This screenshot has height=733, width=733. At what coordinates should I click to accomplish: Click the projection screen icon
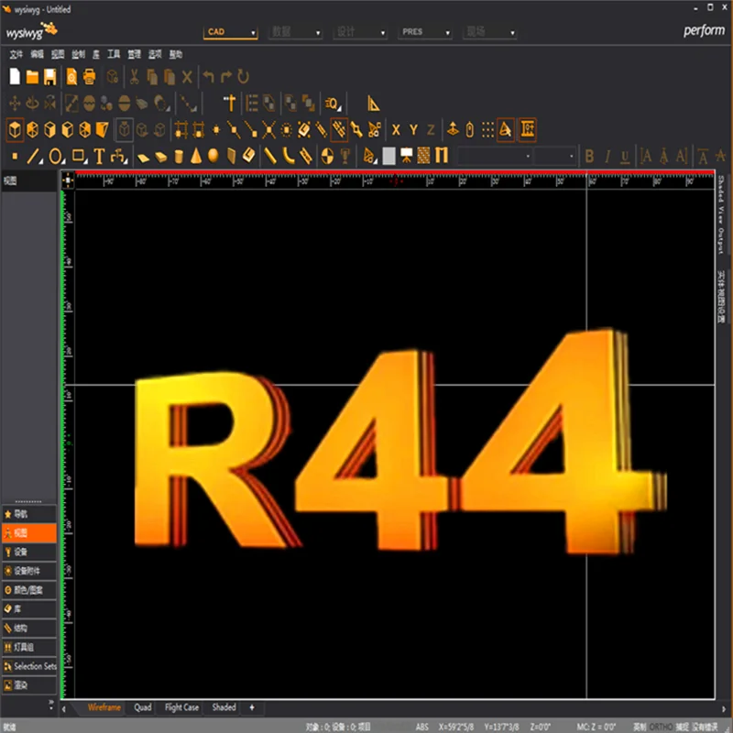point(407,156)
